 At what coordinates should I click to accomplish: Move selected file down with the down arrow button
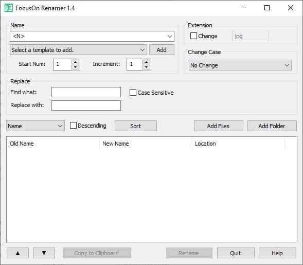coord(44,253)
